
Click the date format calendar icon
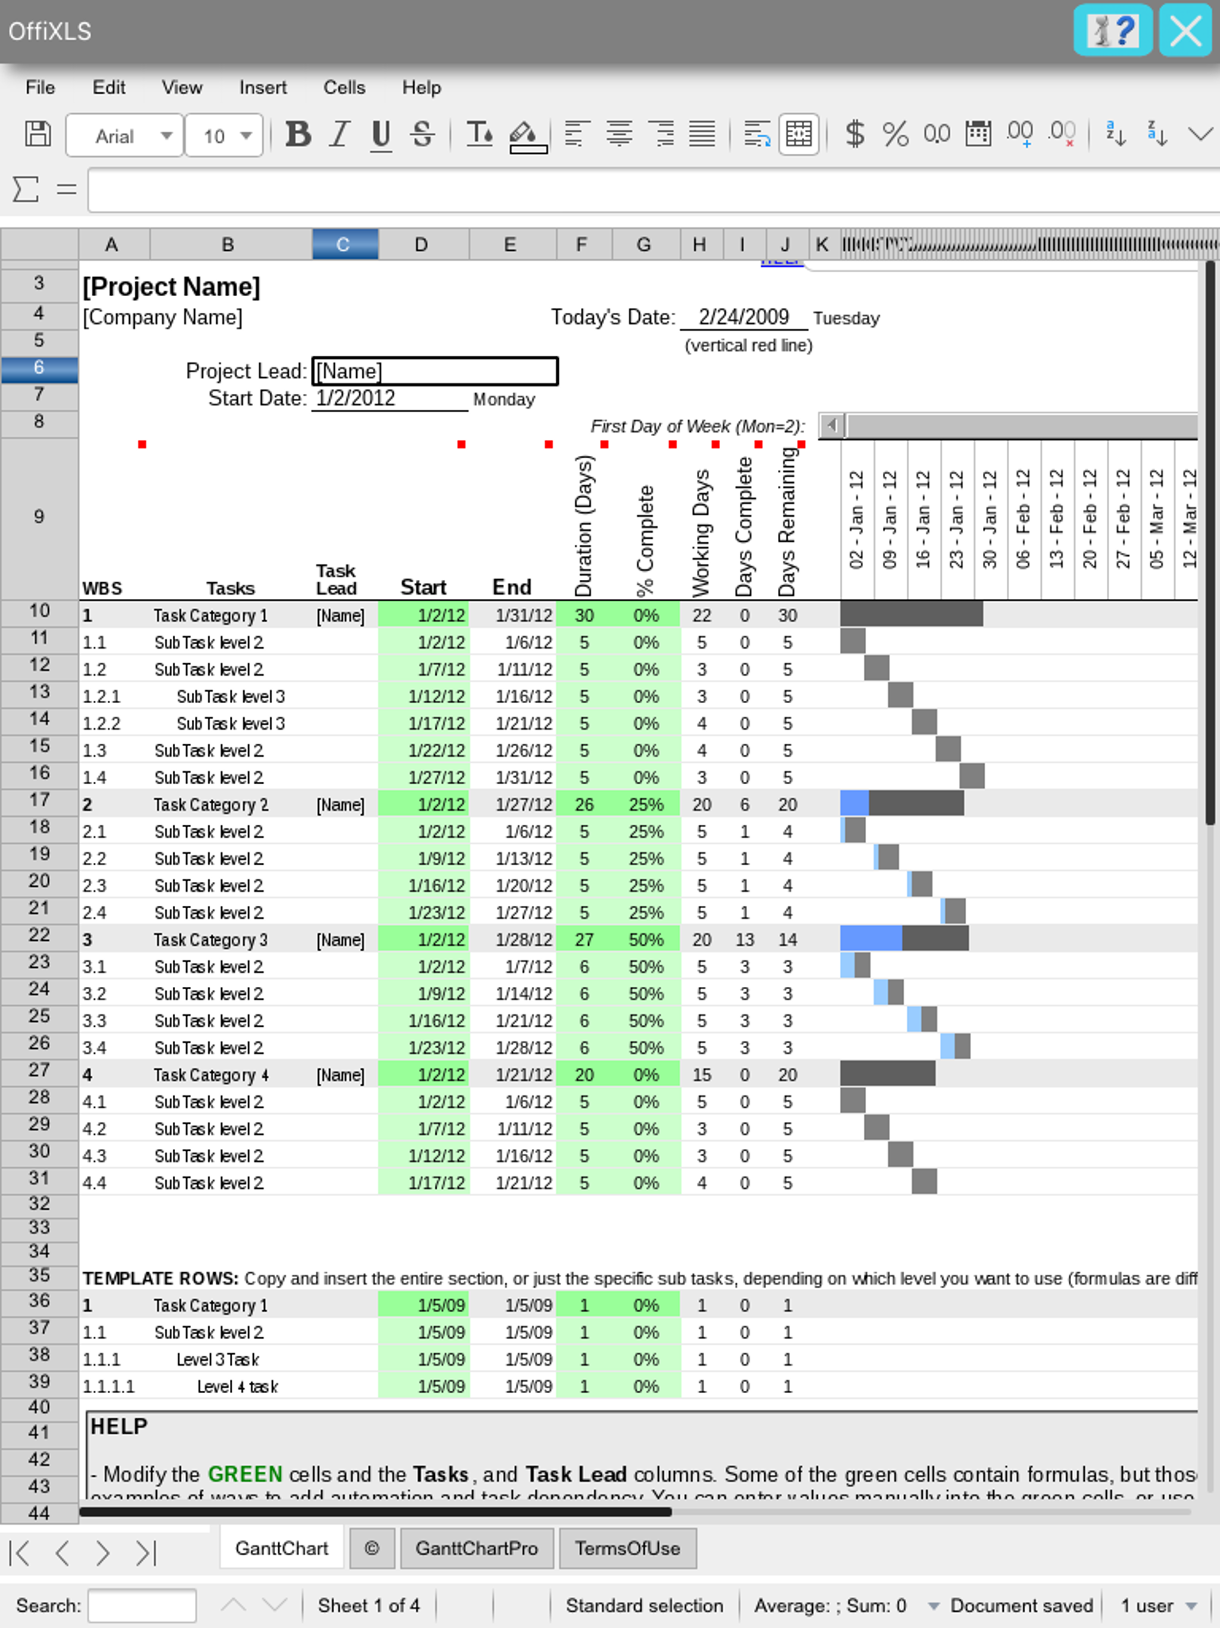tap(978, 135)
